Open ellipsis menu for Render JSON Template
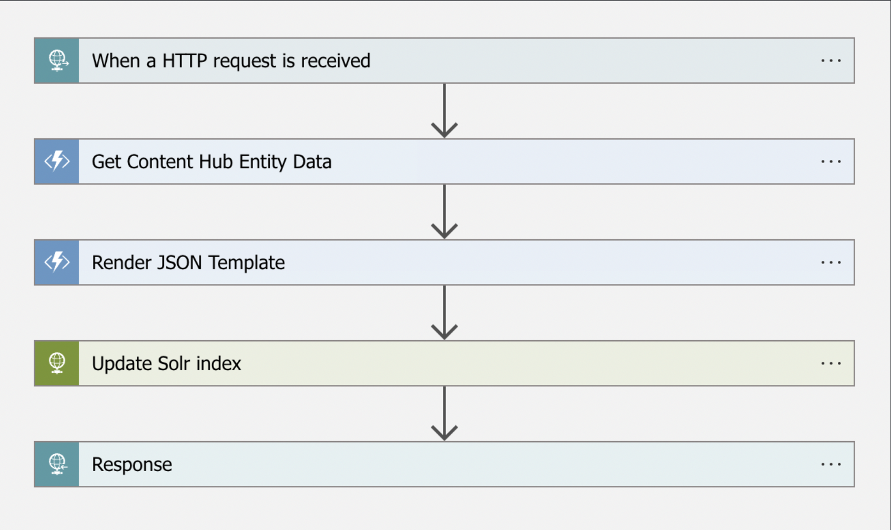Screen dimensions: 891x530 (x=831, y=262)
